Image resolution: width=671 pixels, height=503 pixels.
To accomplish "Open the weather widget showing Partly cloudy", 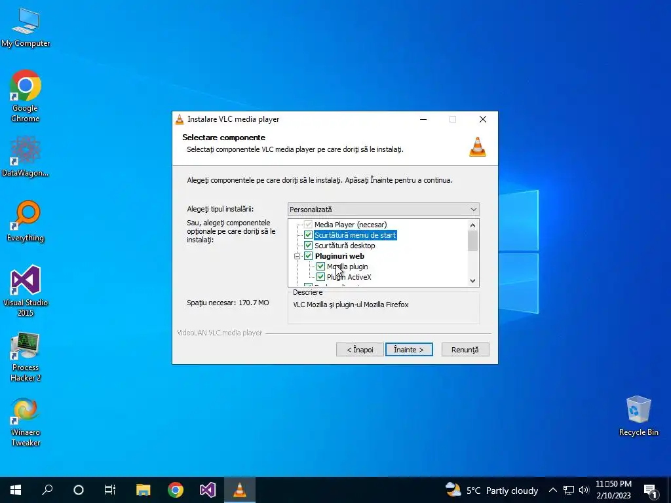I will tap(491, 490).
